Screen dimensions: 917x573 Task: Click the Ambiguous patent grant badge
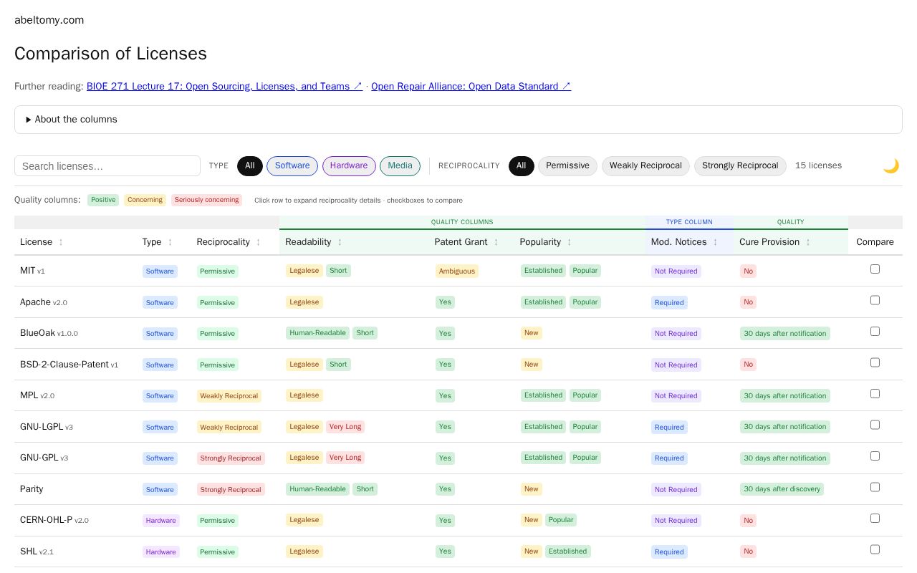[x=456, y=271]
